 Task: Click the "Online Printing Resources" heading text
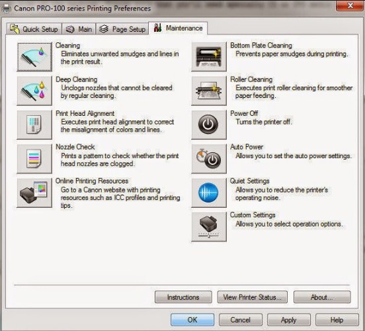point(92,181)
